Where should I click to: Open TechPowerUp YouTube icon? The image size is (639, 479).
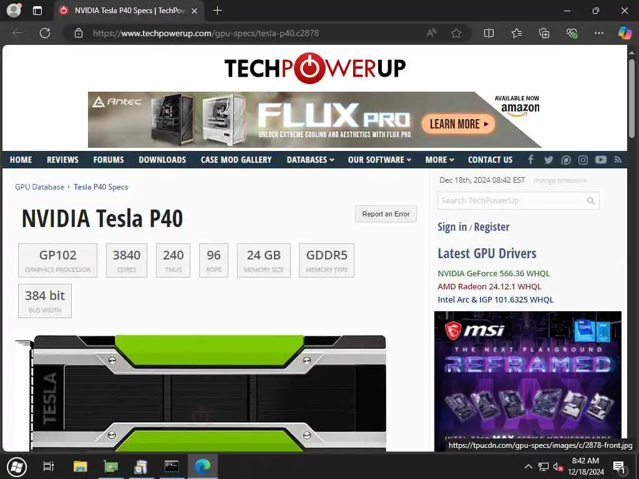(601, 160)
